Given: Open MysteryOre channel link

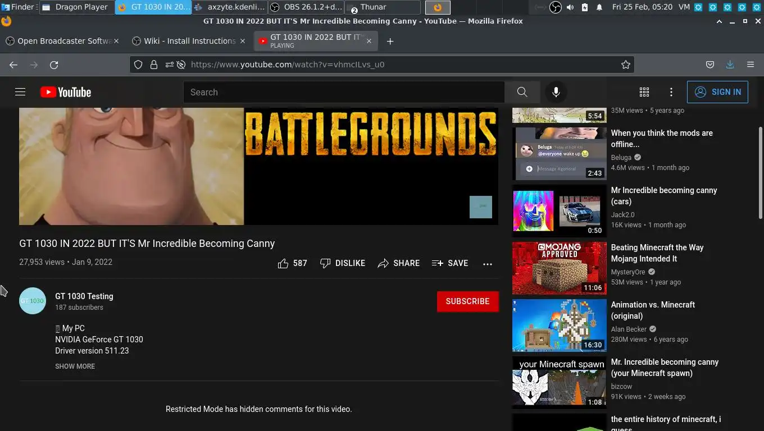Looking at the screenshot, I should [x=628, y=272].
